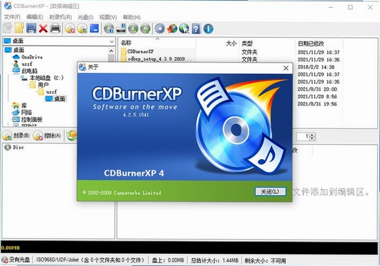Image resolution: width=380 pixels, height=266 pixels.
Task: Click the 2002-2008 Canneverbe Limited copyright text
Action: 122,192
